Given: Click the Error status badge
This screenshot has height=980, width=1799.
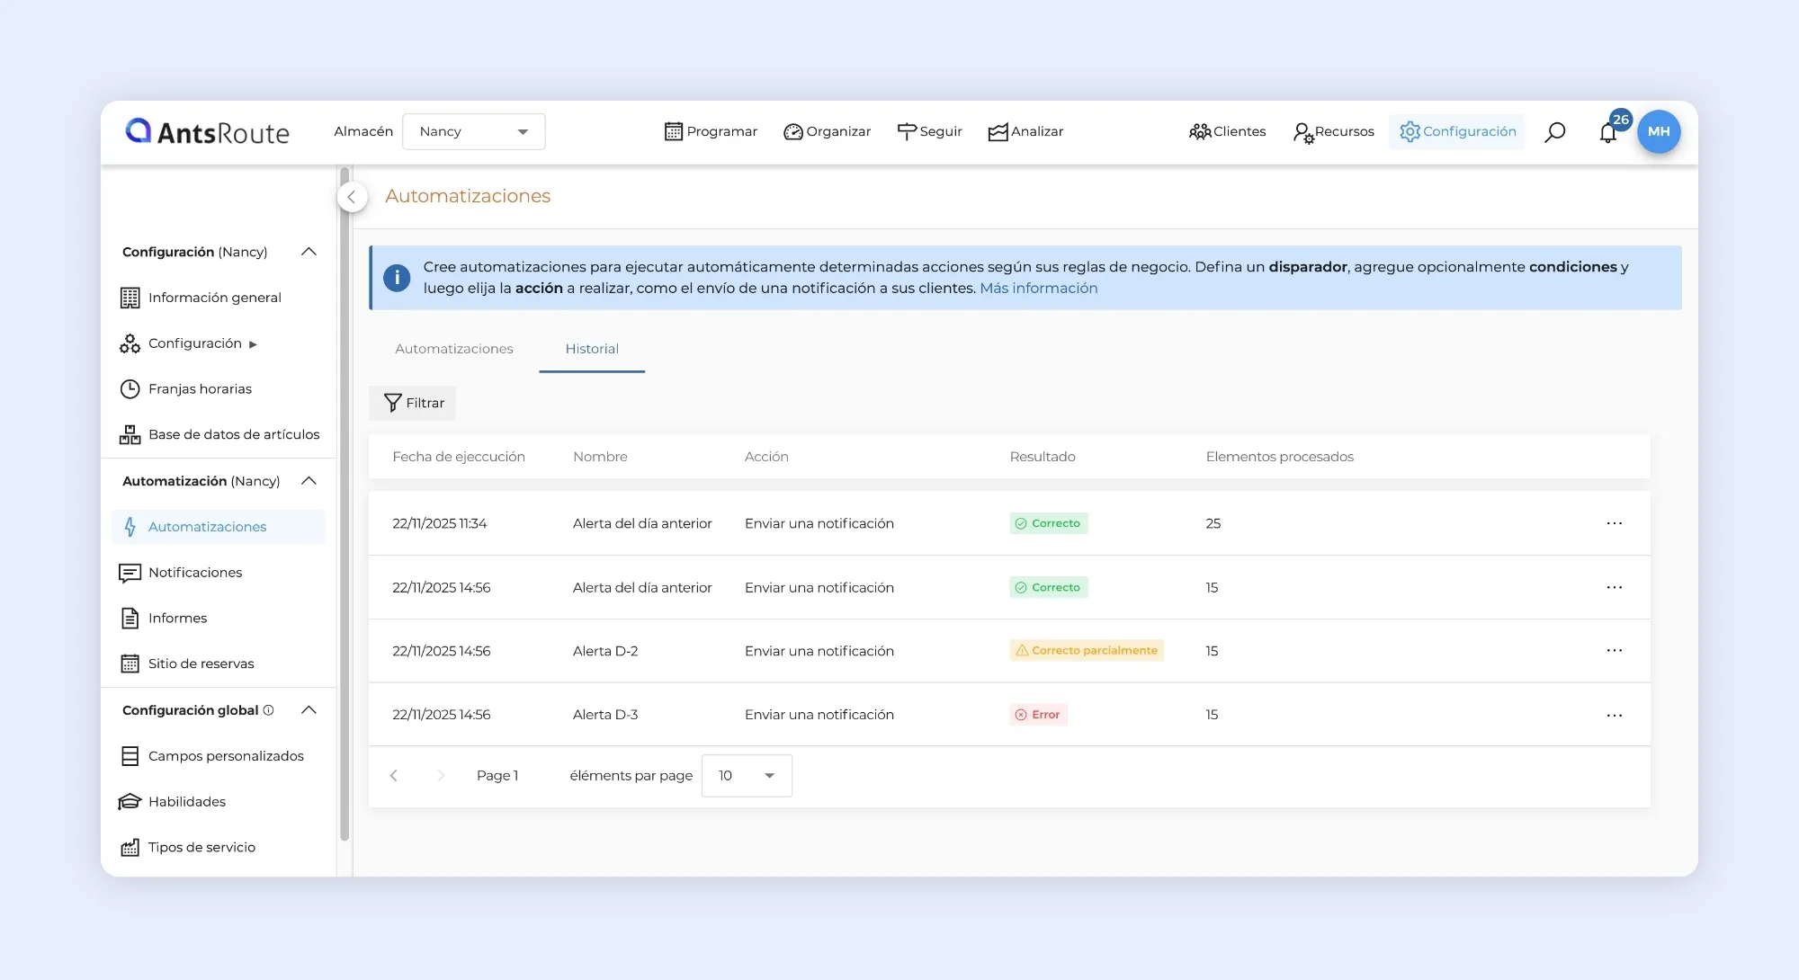Looking at the screenshot, I should click(1038, 715).
